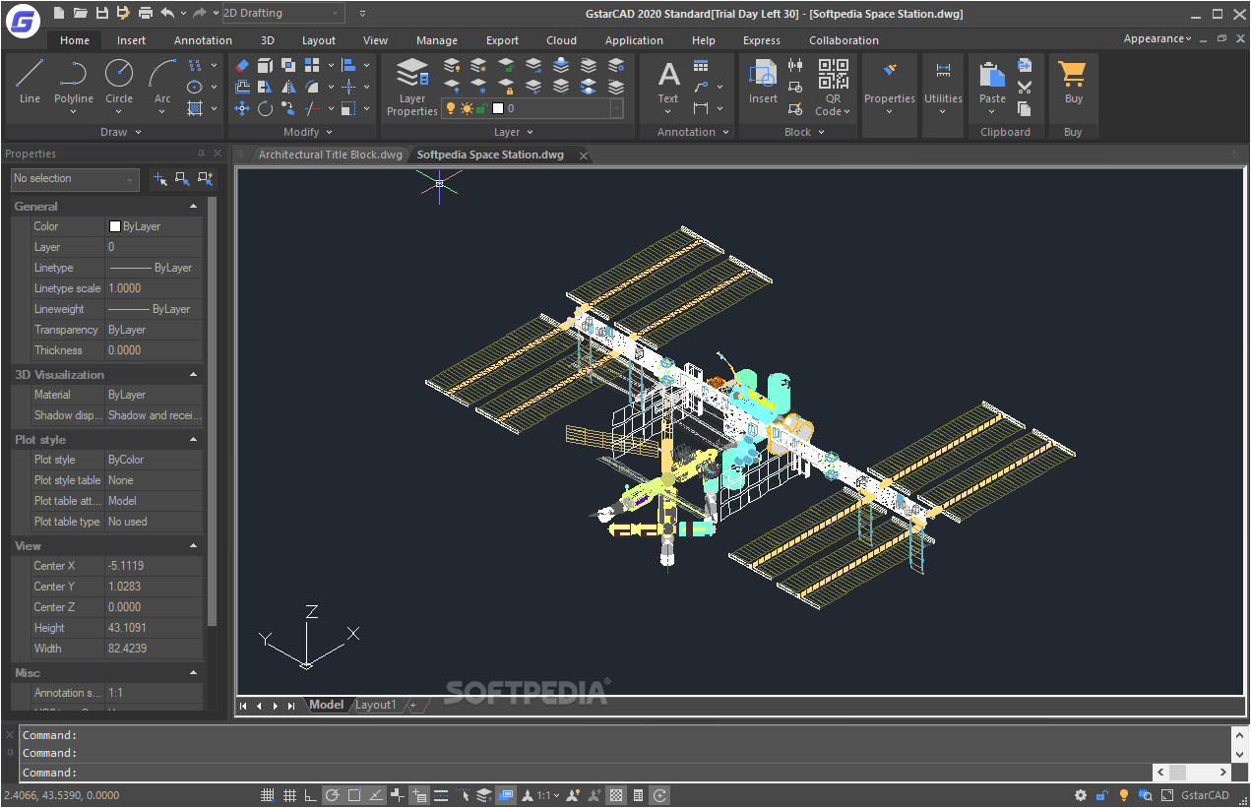This screenshot has height=808, width=1251.
Task: Click the white ByLayer color swatch
Action: click(x=114, y=226)
